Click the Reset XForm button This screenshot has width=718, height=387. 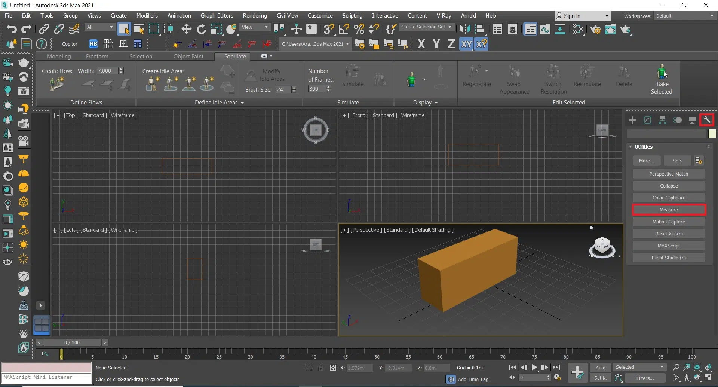669,234
